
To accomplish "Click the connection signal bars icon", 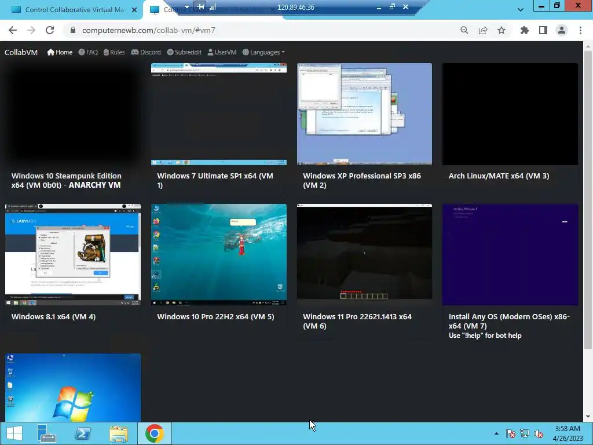I will (x=213, y=6).
